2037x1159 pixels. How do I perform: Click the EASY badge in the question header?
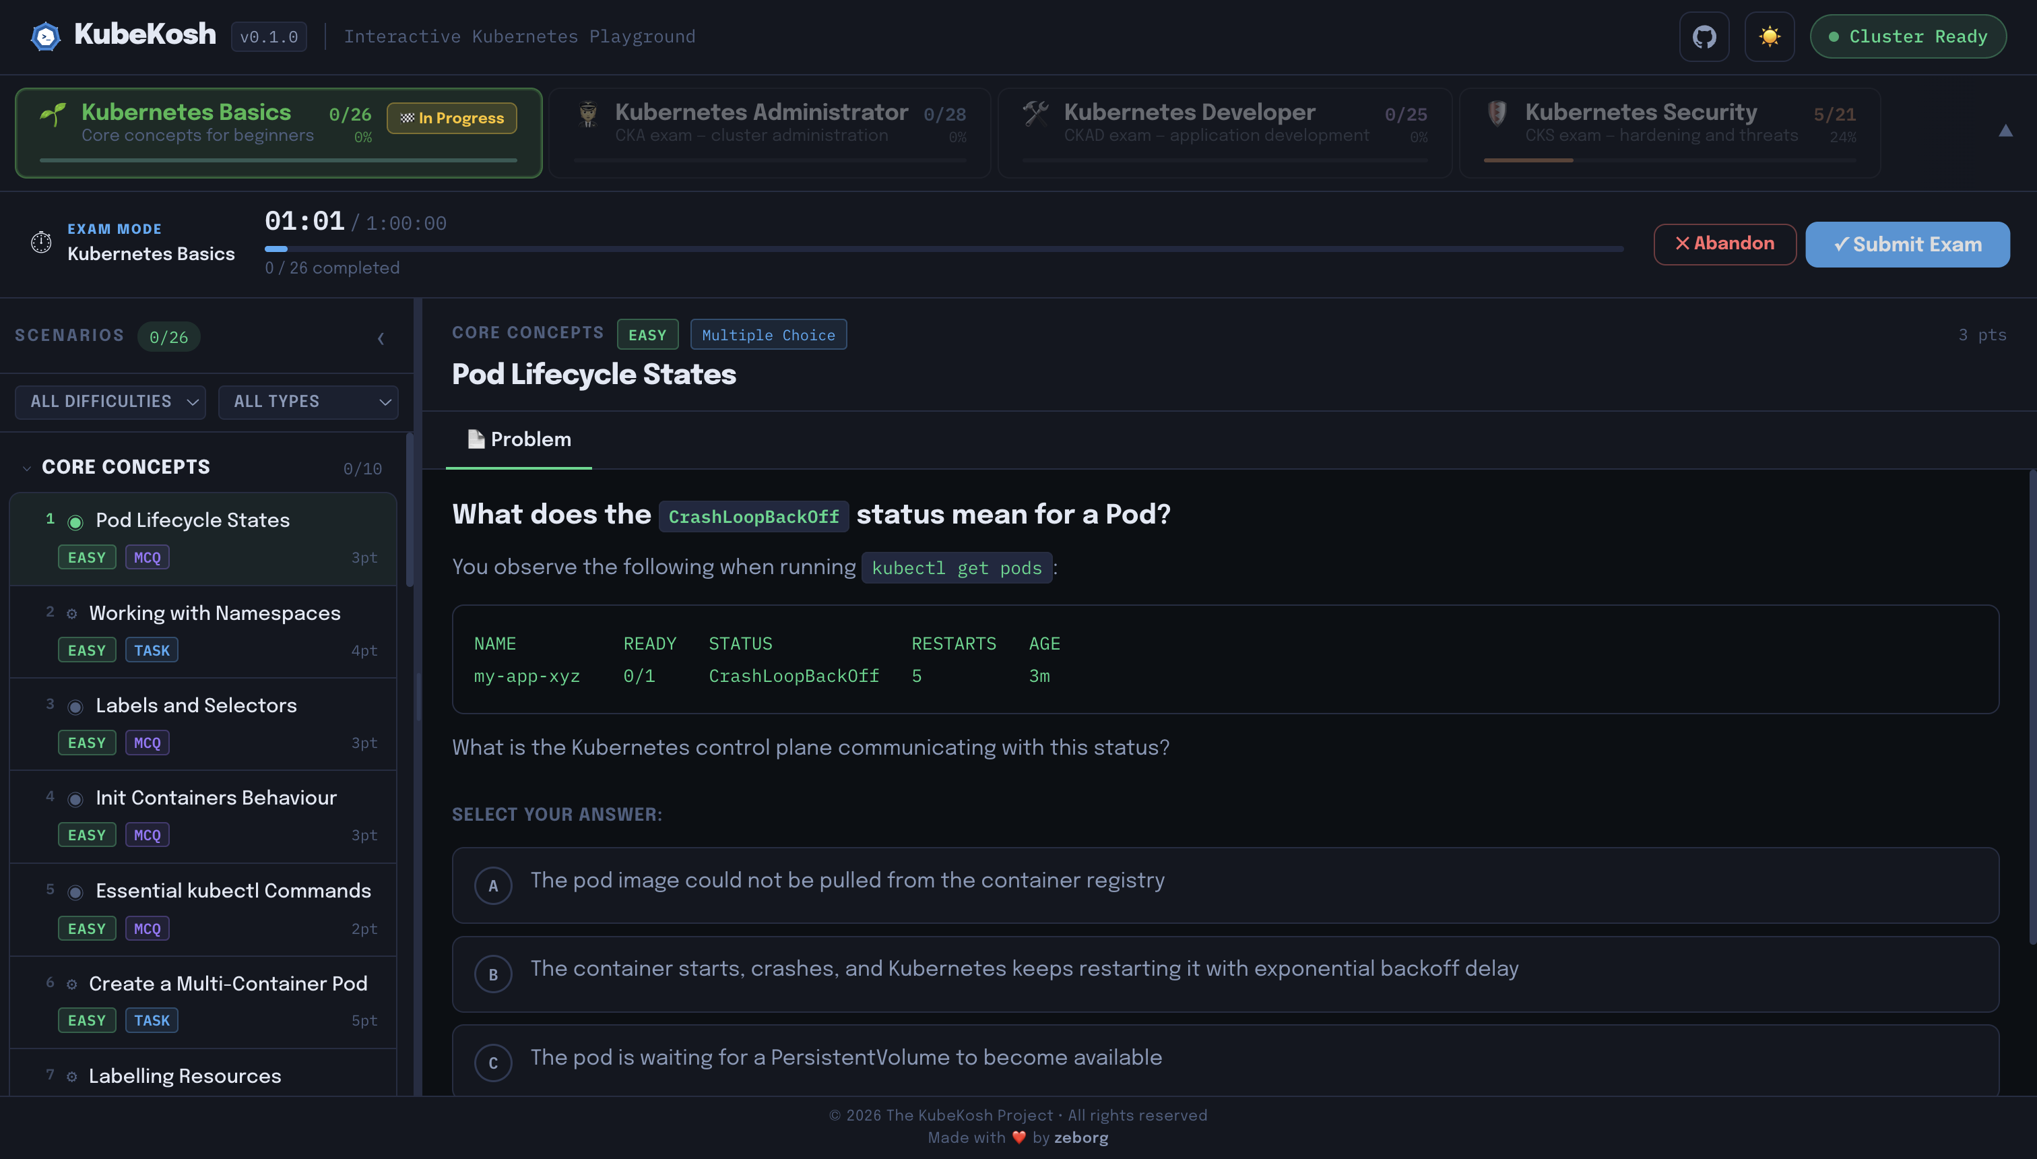(648, 334)
